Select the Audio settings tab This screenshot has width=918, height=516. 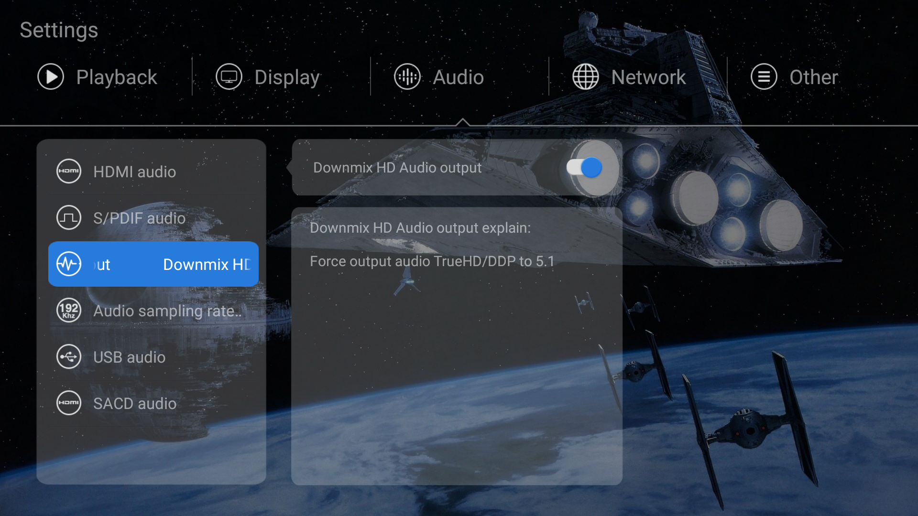(439, 77)
